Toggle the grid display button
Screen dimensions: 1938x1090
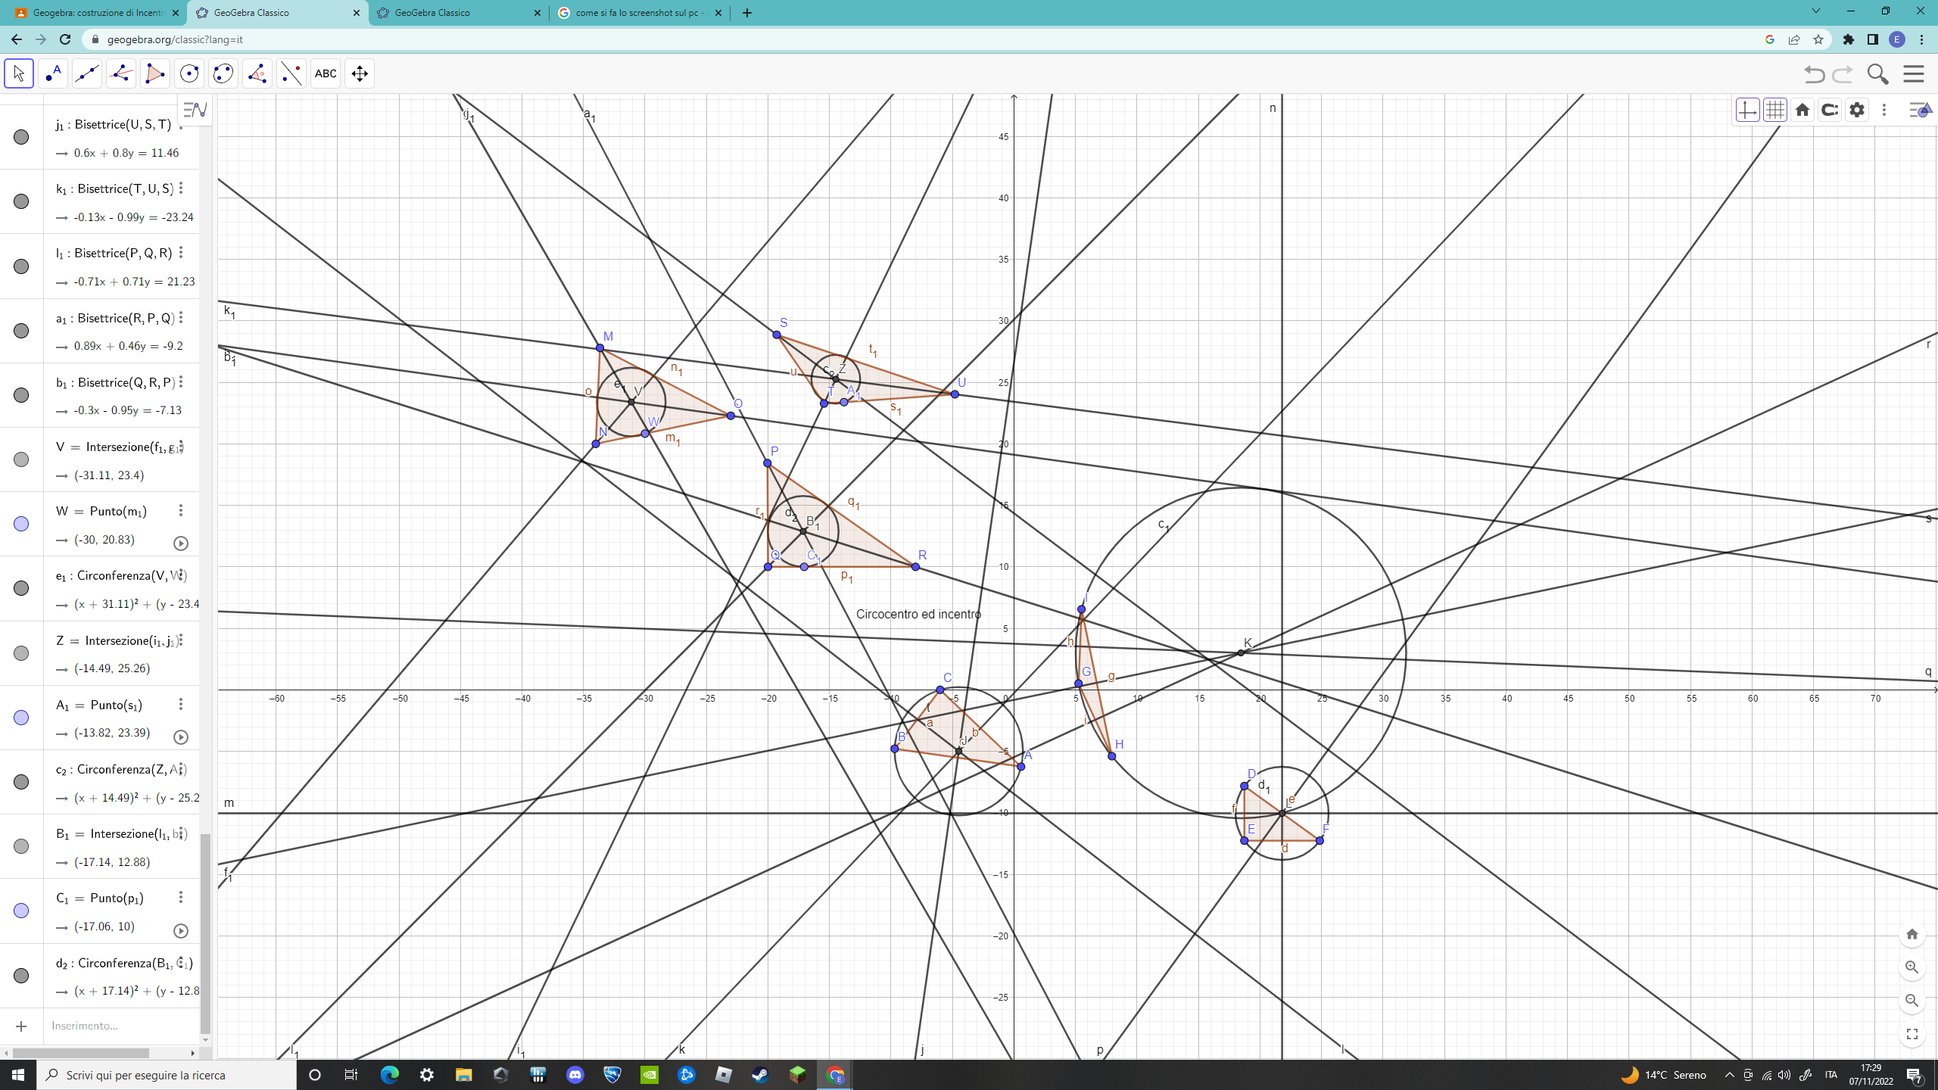point(1774,110)
